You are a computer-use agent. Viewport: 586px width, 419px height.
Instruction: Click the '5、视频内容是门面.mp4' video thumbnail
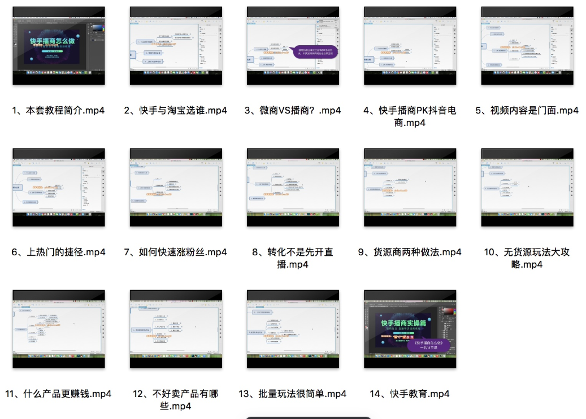[x=527, y=46]
